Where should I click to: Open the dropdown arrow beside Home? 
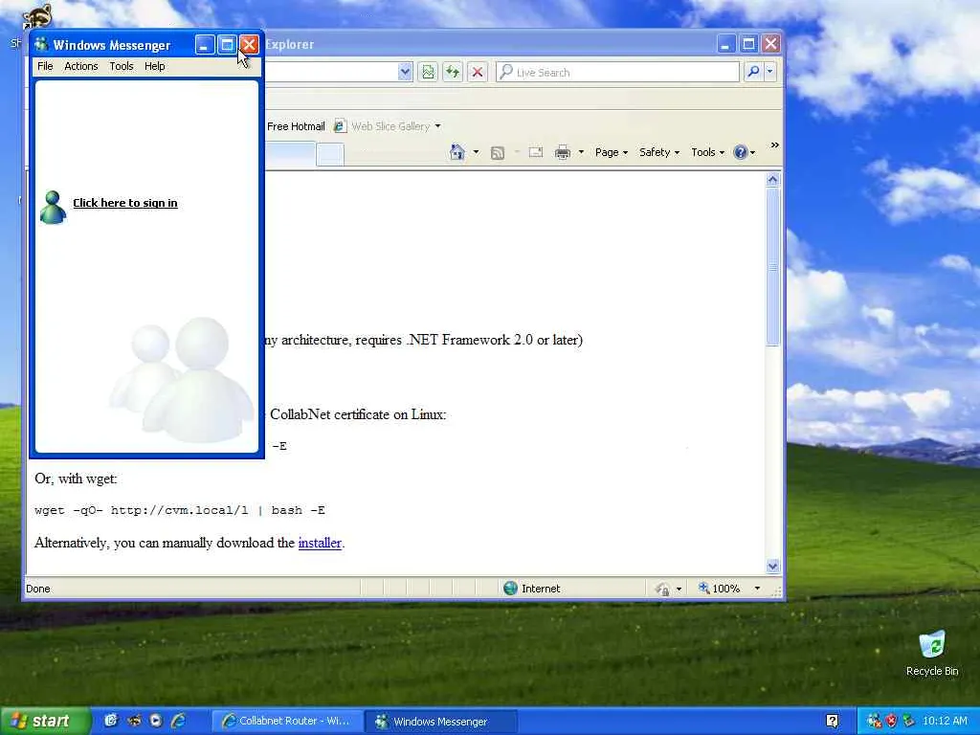[x=476, y=152]
